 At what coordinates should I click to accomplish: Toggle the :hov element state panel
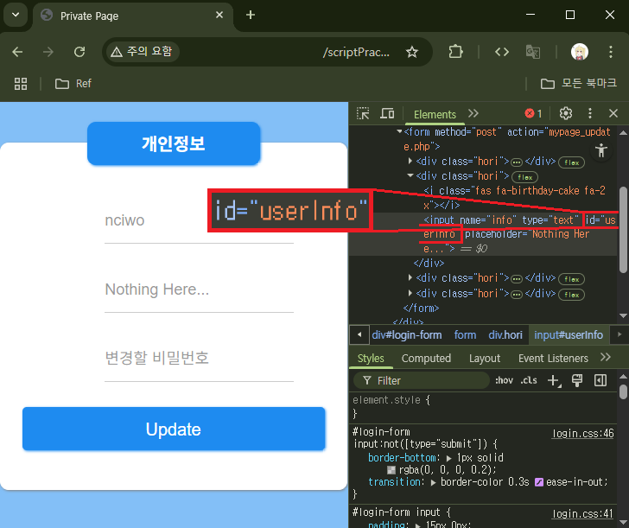tap(504, 381)
